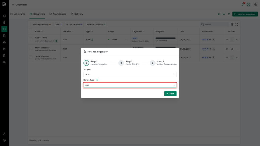Switch to dark mode with the moon icon
Screen dimensions: 260x146
[255, 5]
